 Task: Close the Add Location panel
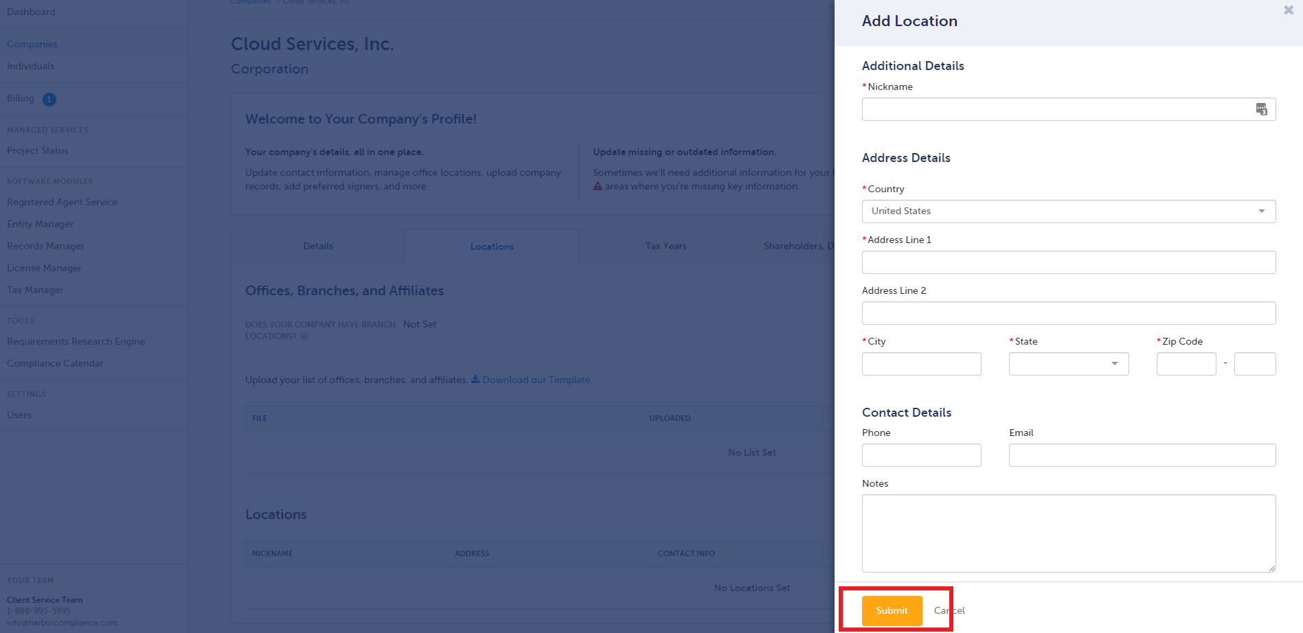1289,10
